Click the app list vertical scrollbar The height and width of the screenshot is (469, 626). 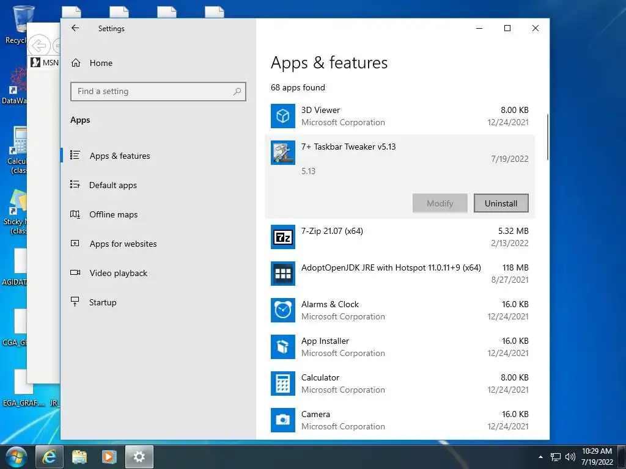547,137
